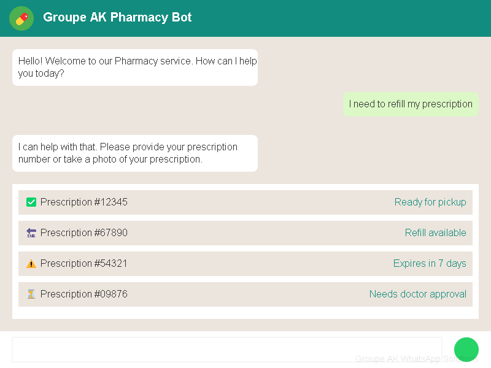Click inside the message input field

tap(227, 349)
